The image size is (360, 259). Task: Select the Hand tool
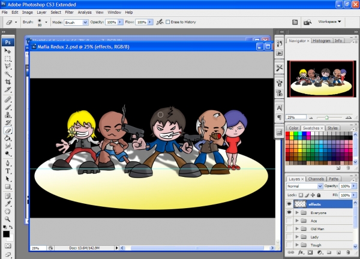coord(8,211)
